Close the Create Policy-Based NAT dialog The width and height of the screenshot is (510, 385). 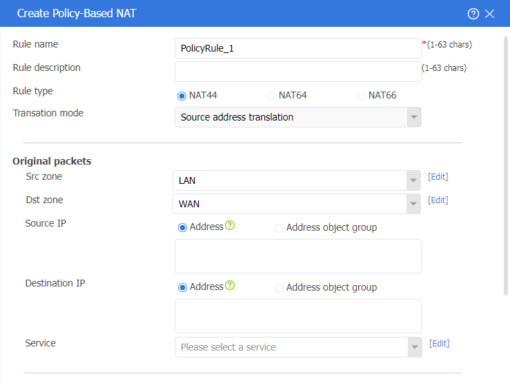click(489, 14)
